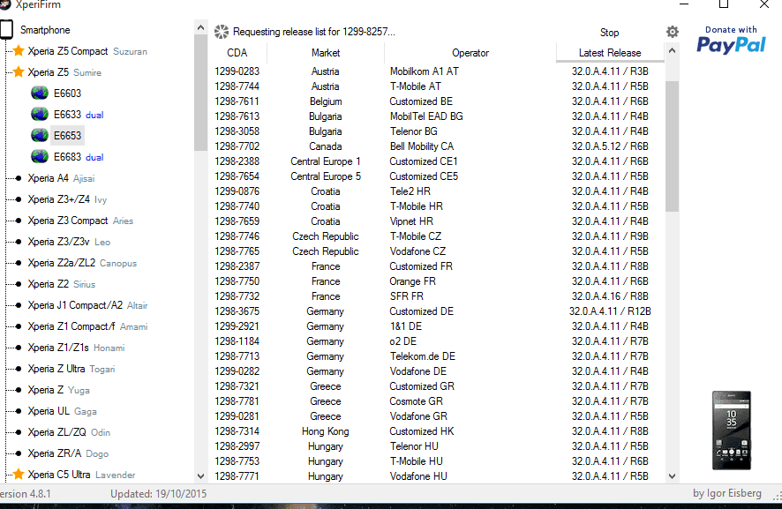Select the Smartphone root category label
The image size is (782, 509).
(45, 30)
